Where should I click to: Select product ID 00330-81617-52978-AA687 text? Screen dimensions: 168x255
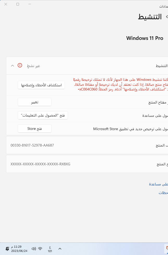pyautogui.click(x=32, y=145)
